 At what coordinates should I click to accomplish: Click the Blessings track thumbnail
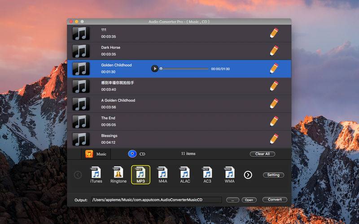81,139
